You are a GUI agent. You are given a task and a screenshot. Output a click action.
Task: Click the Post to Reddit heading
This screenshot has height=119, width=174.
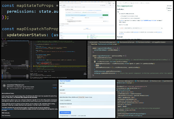coord(65,81)
